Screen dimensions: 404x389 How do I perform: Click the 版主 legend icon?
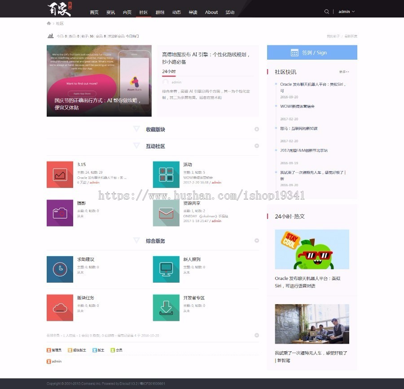95,350
